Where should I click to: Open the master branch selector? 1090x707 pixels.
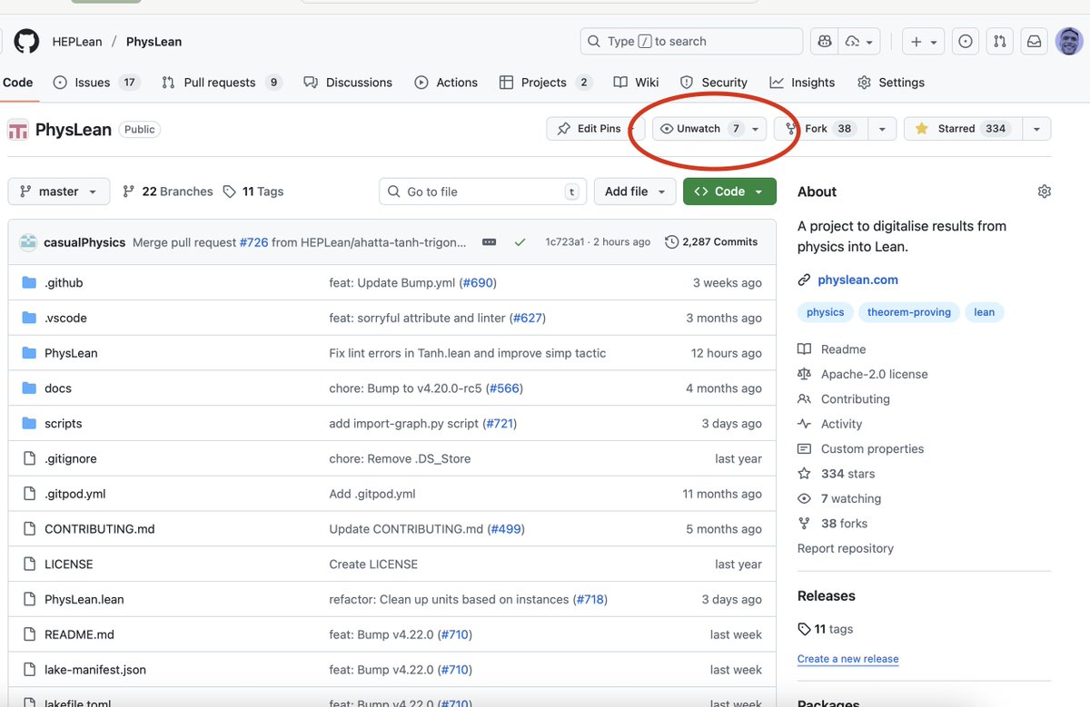[x=59, y=191]
